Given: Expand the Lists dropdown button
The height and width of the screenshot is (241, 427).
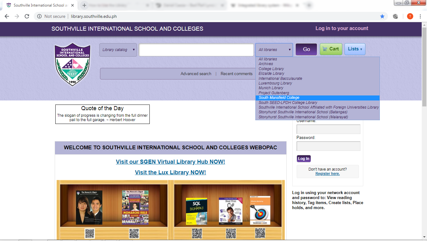Looking at the screenshot, I should [355, 49].
